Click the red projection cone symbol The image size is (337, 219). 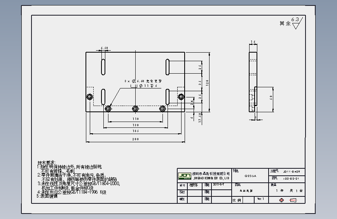(293, 200)
